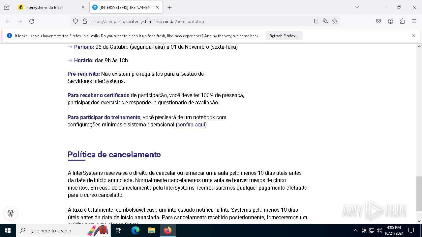Open network status tray icon
This screenshot has width=422, height=237.
pos(372,230)
